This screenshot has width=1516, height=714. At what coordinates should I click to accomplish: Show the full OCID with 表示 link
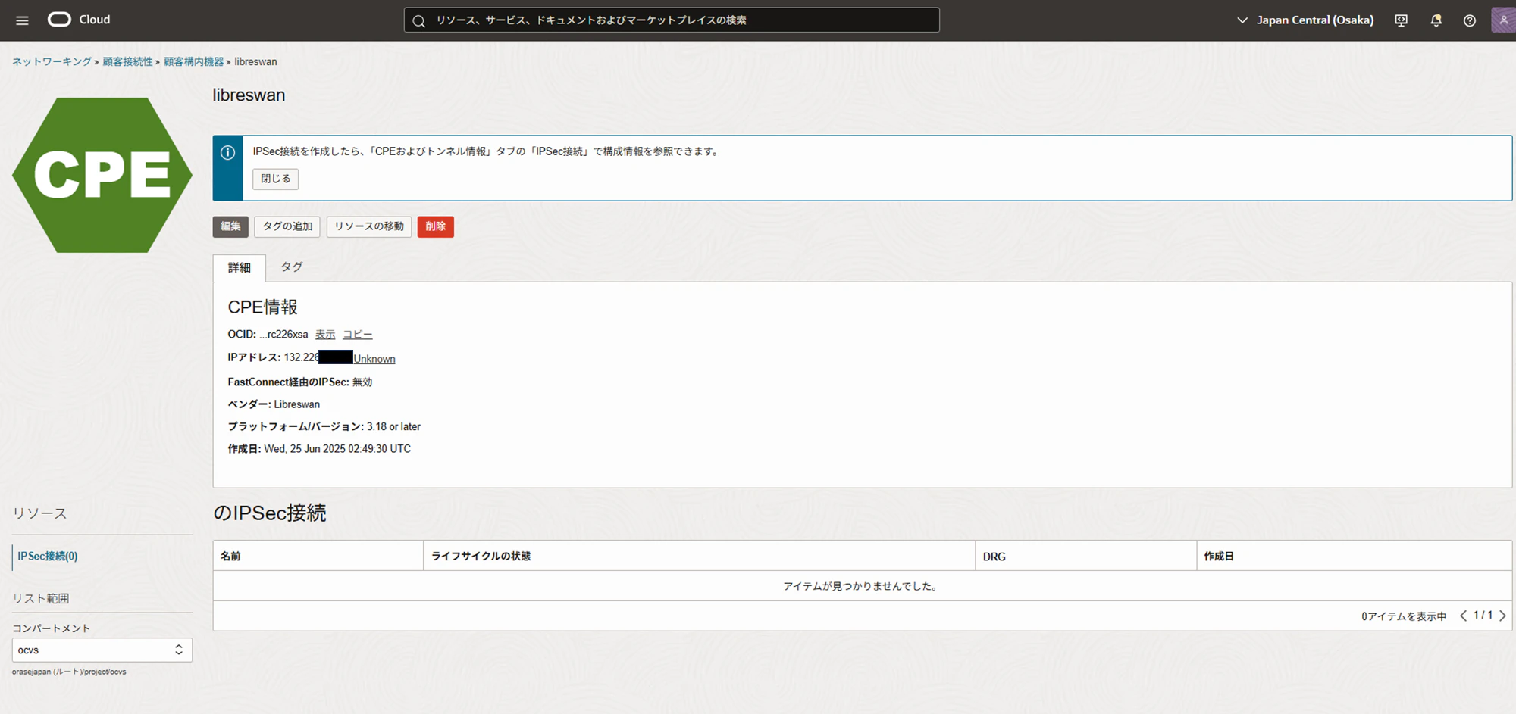click(x=325, y=335)
